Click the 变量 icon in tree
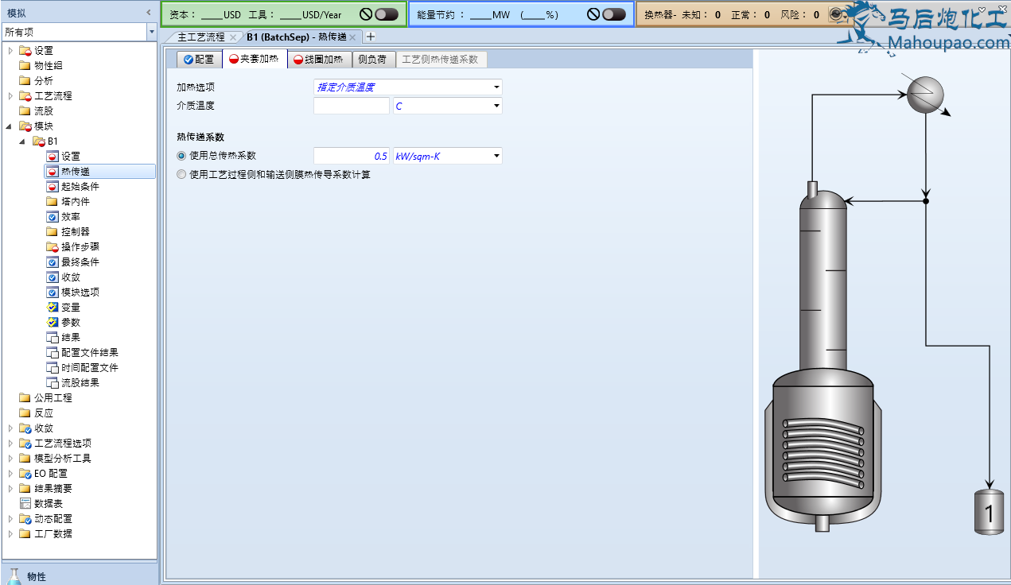Image resolution: width=1011 pixels, height=585 pixels. [52, 308]
